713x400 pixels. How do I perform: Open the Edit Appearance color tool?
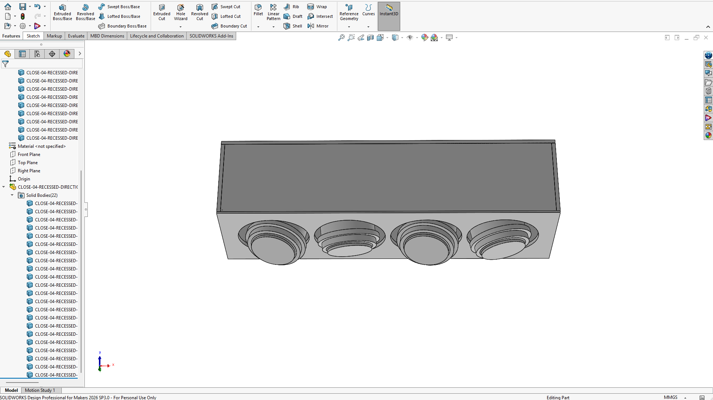(x=424, y=38)
